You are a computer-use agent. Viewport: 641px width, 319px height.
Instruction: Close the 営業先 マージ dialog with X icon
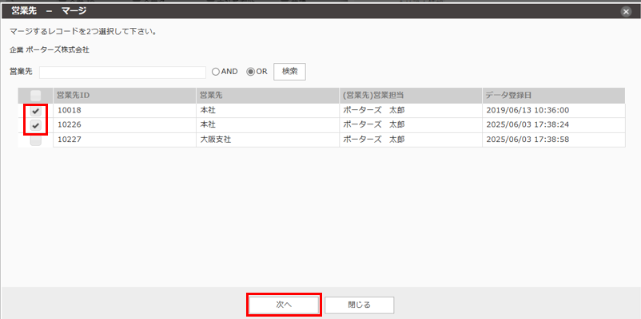tap(625, 11)
